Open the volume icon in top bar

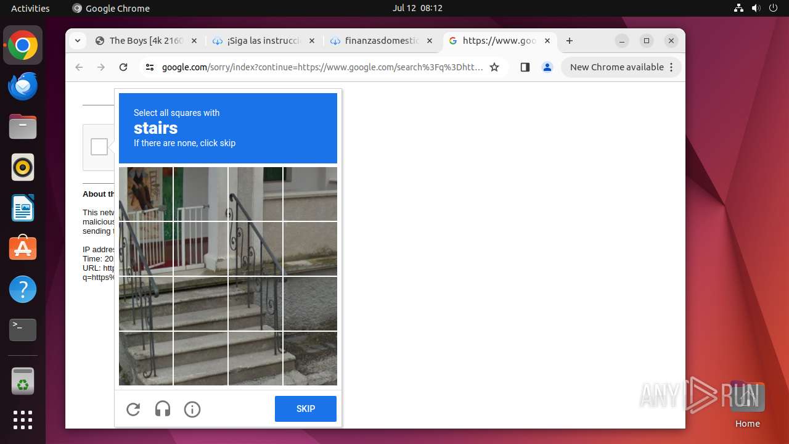[756, 8]
